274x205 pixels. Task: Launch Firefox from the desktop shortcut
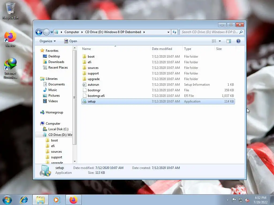pos(10,39)
